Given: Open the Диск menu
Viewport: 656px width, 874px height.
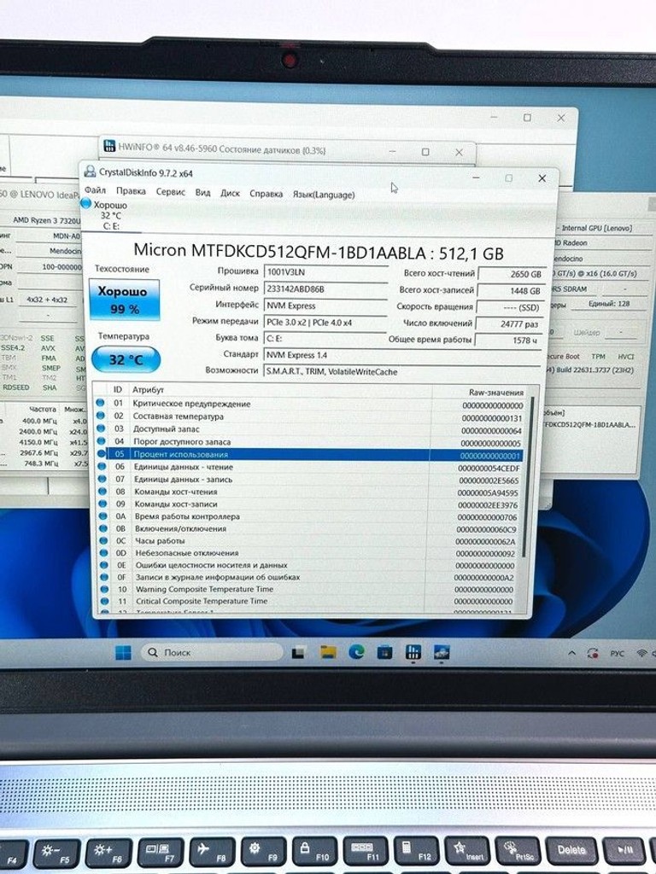Looking at the screenshot, I should pyautogui.click(x=230, y=193).
